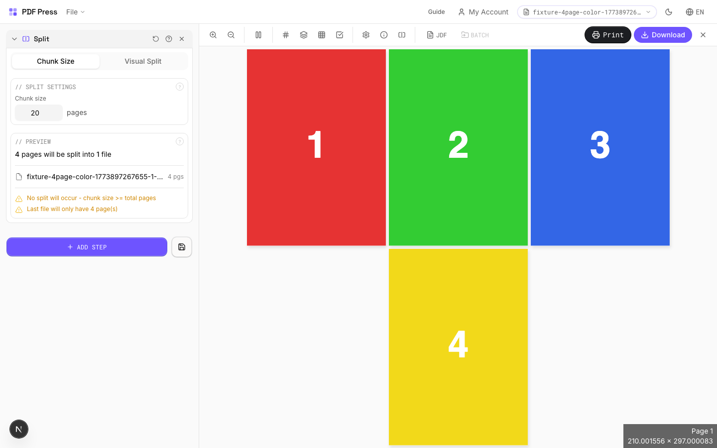Click the document info icon

tap(384, 35)
